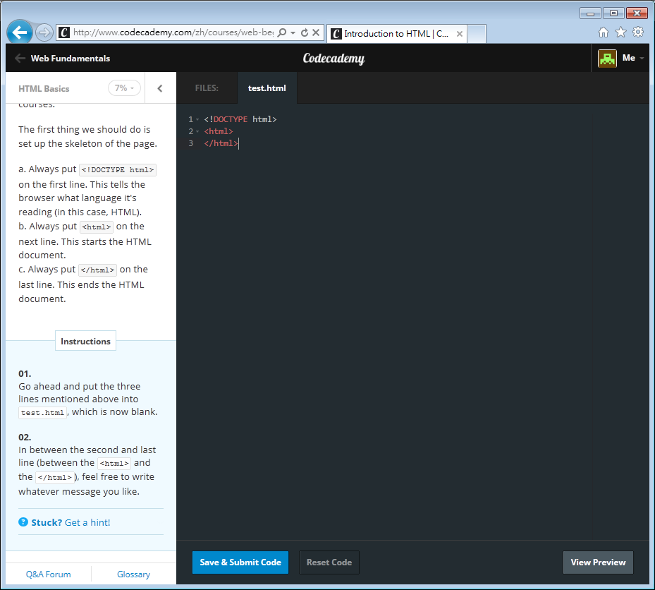Click line number 3 in gutter

pyautogui.click(x=191, y=143)
